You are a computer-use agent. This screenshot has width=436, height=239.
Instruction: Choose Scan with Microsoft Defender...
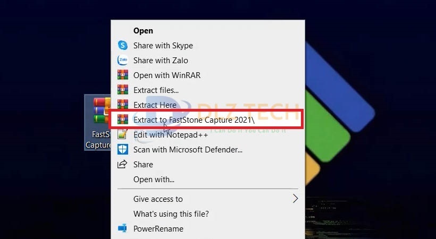[x=188, y=150]
